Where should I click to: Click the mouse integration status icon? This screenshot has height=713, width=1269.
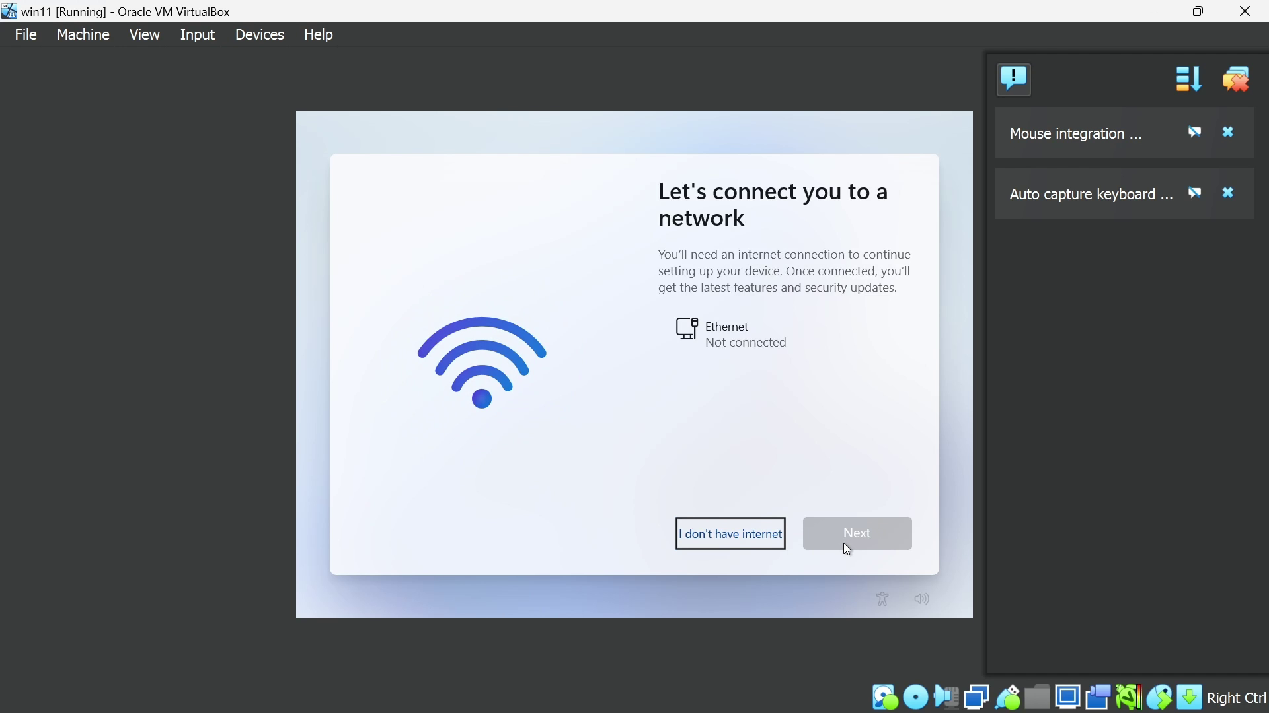point(1160,697)
